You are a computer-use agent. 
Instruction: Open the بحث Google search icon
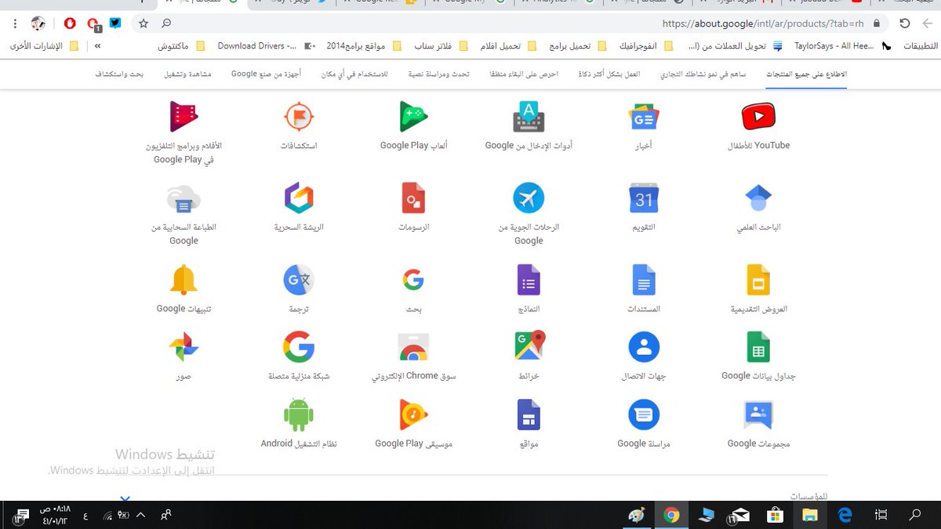(414, 280)
